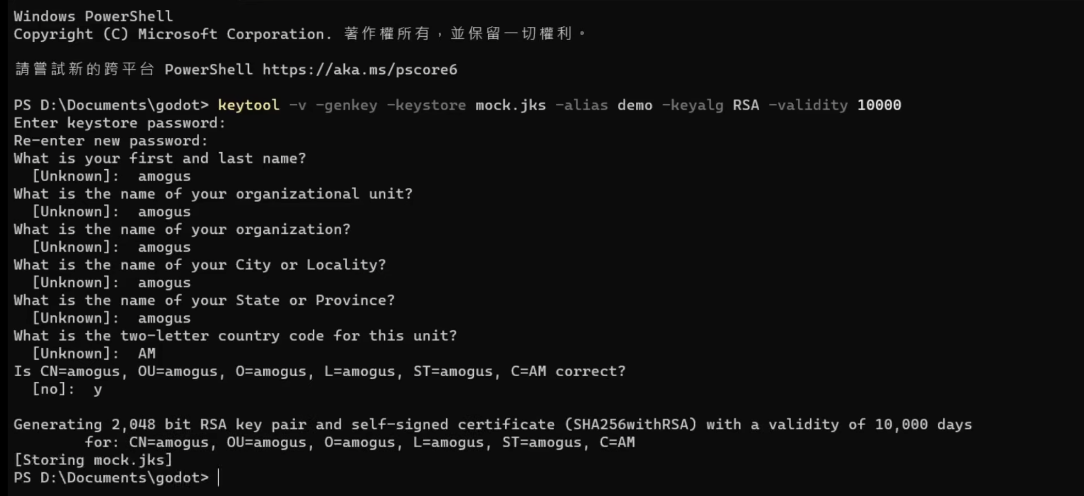
Task: Click the -keyalg flag in the command
Action: click(693, 105)
